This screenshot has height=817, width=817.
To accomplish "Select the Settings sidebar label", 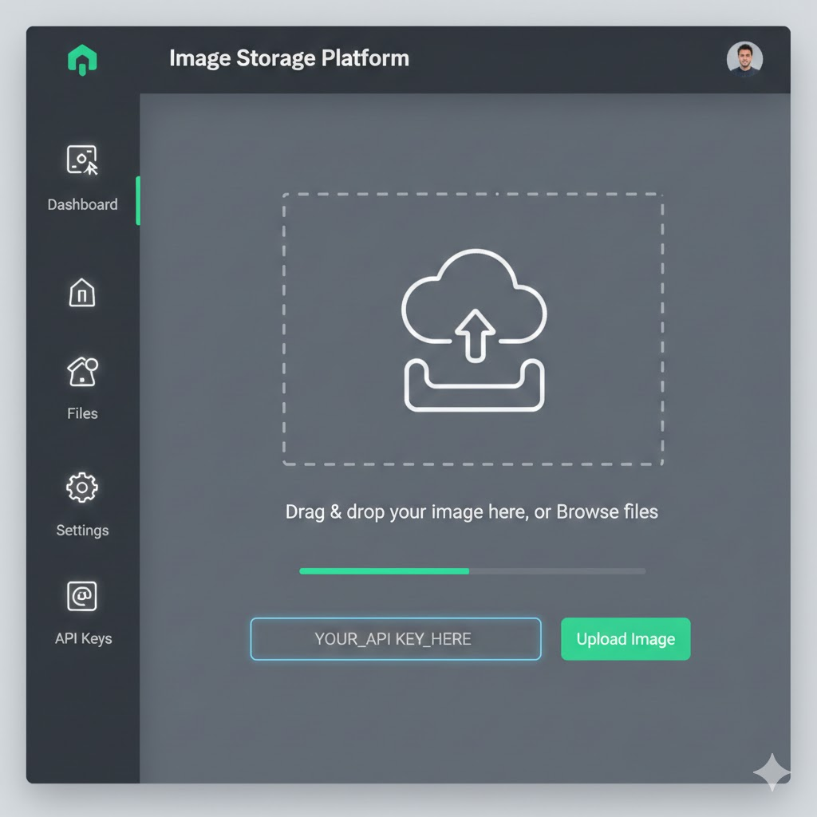I will click(x=81, y=530).
